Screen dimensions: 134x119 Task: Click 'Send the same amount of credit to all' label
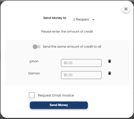[x=72, y=47]
